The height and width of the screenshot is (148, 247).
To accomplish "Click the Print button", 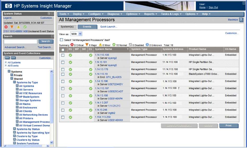I will click(x=228, y=126).
